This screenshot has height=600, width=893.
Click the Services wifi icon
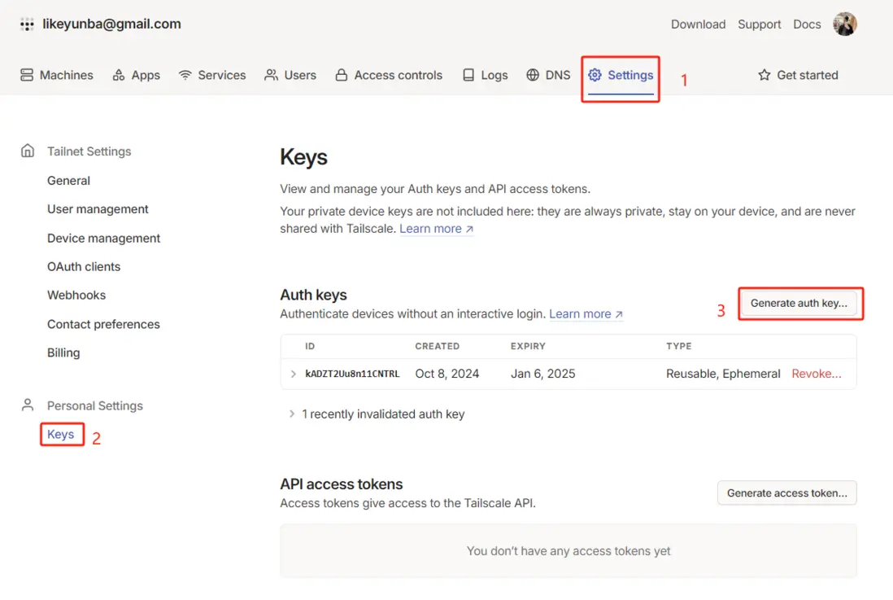point(185,75)
